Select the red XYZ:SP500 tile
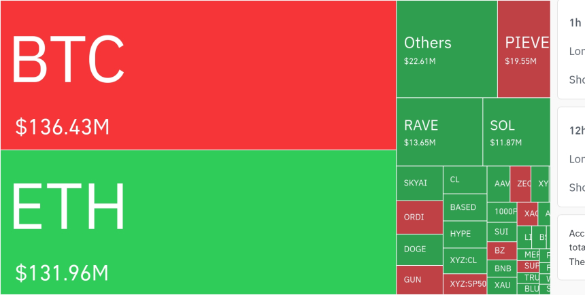 [465, 284]
